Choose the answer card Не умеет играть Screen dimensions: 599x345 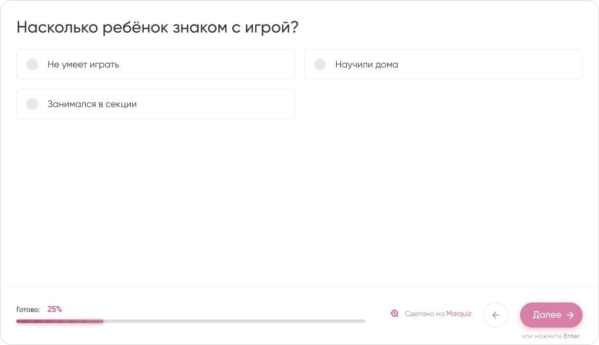click(155, 65)
